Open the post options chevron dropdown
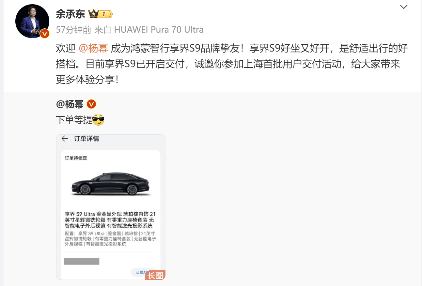 [x=404, y=7]
